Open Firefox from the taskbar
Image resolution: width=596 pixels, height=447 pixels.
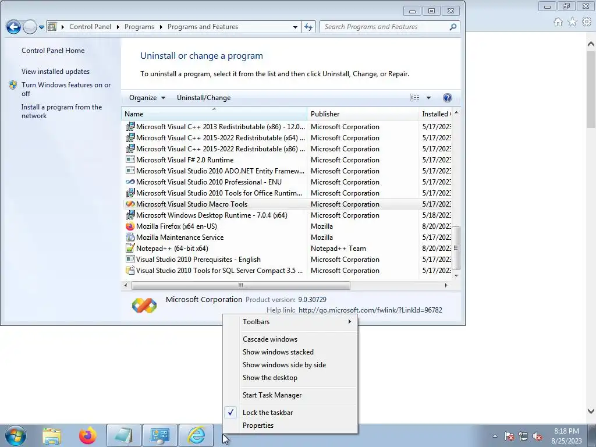click(x=87, y=435)
